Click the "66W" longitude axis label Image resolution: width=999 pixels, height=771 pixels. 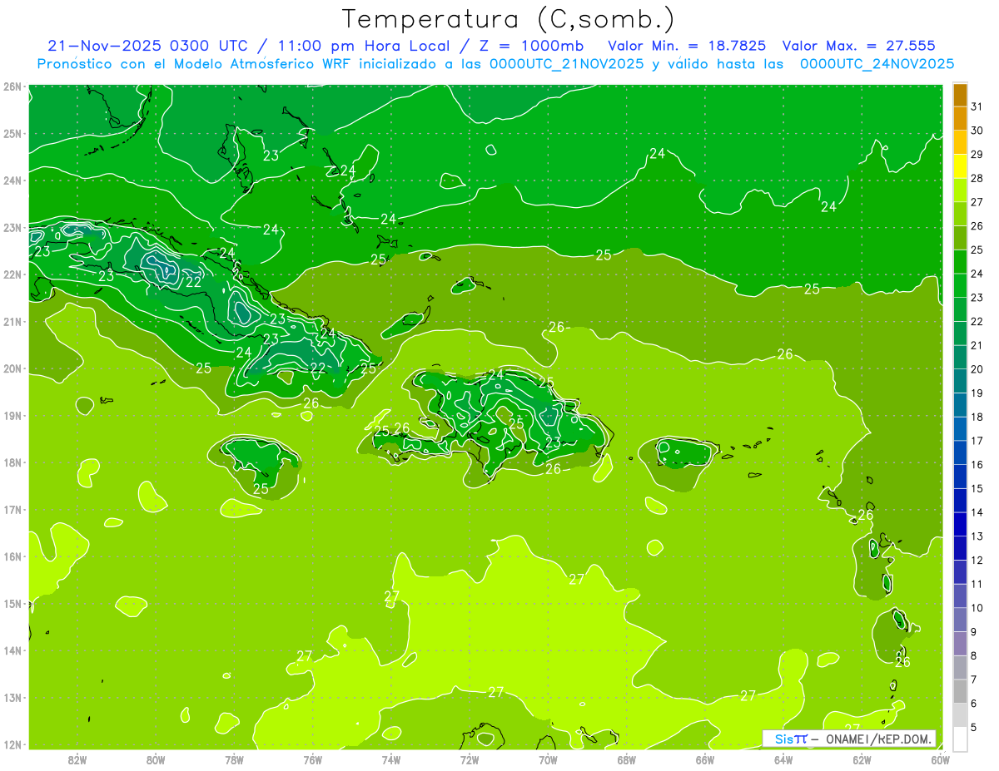[704, 759]
